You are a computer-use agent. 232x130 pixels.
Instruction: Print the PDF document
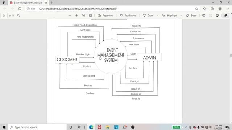pos(204,16)
